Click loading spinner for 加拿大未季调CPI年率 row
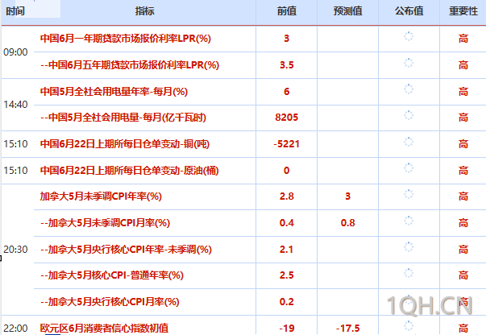 (x=409, y=194)
